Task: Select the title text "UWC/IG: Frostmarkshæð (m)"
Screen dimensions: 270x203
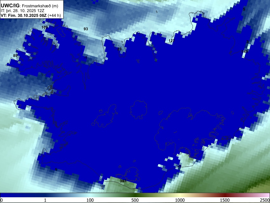Action: coord(30,6)
